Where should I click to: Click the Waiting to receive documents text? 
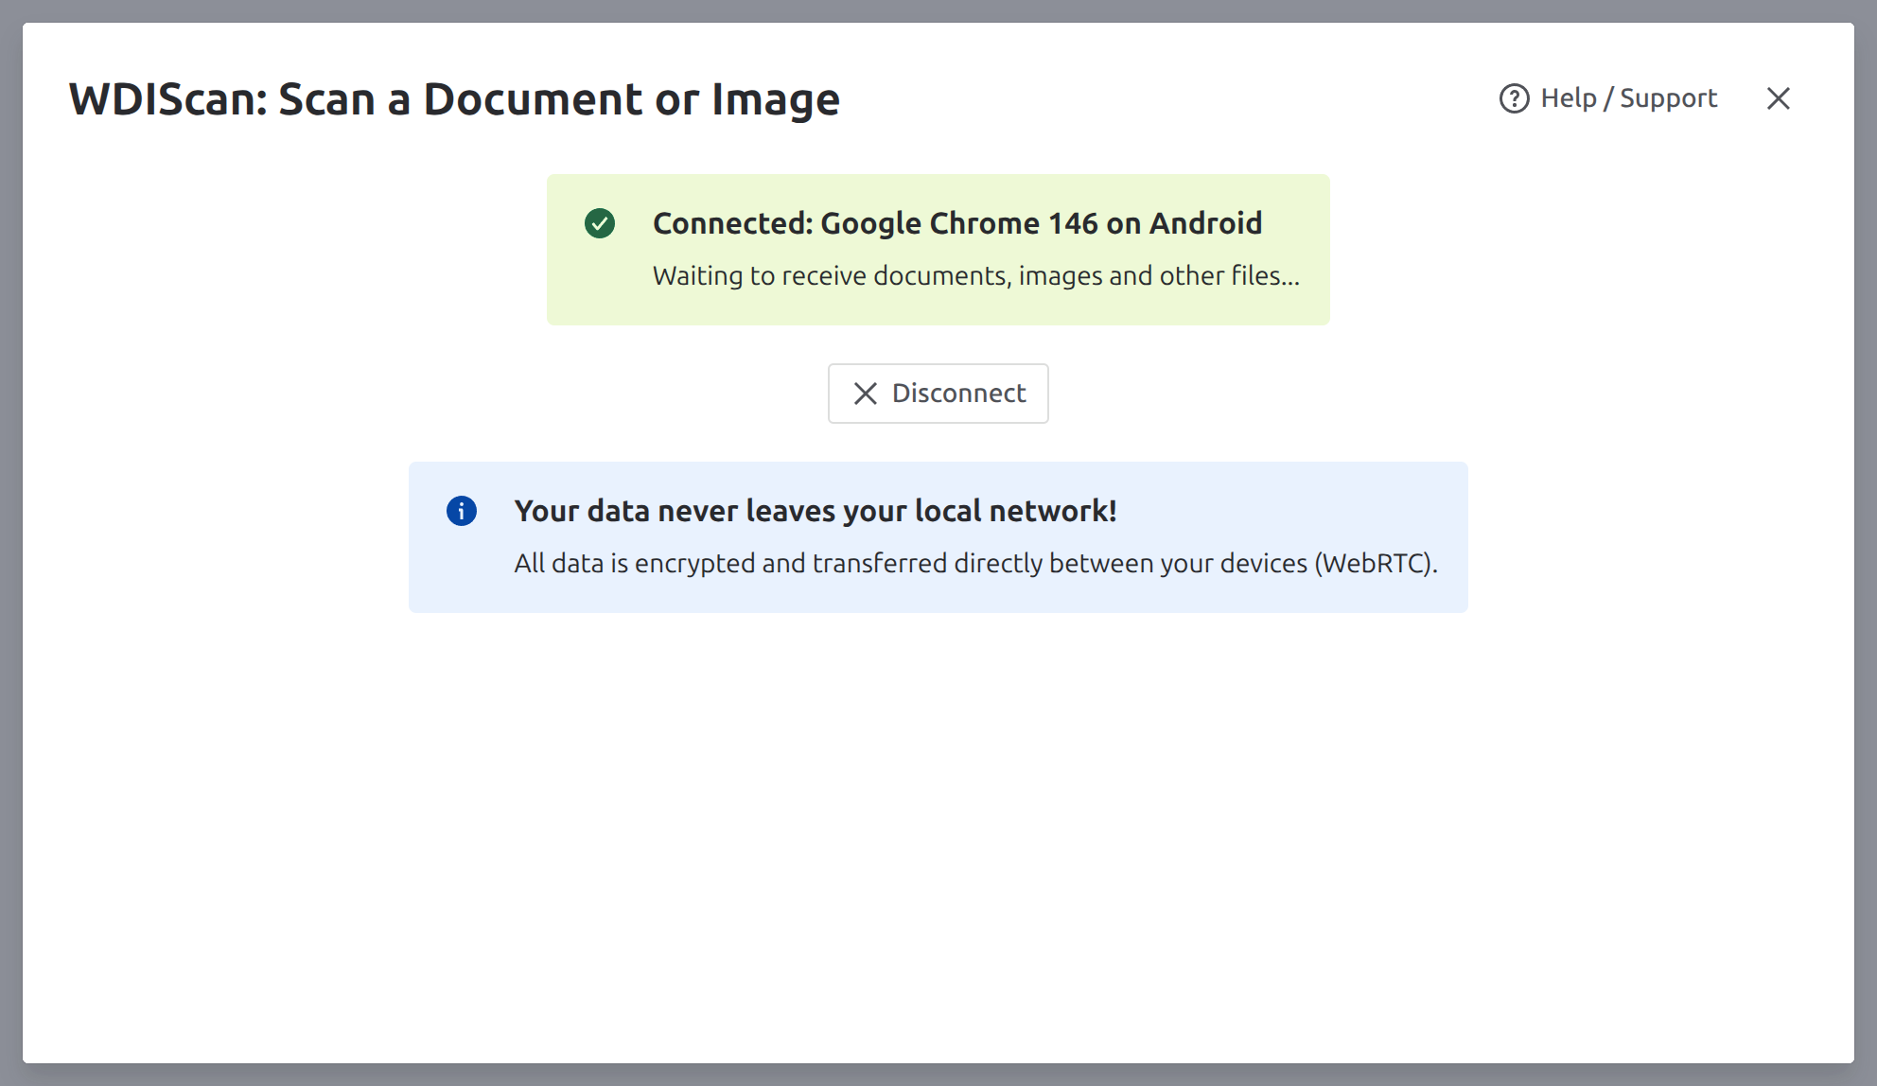975,276
